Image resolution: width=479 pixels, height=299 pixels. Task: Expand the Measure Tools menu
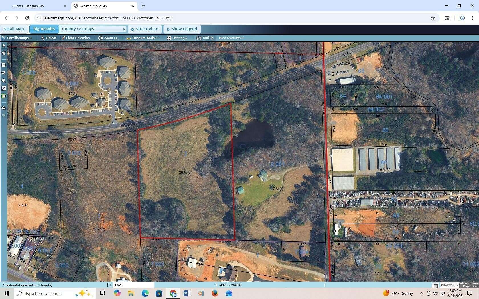[142, 38]
